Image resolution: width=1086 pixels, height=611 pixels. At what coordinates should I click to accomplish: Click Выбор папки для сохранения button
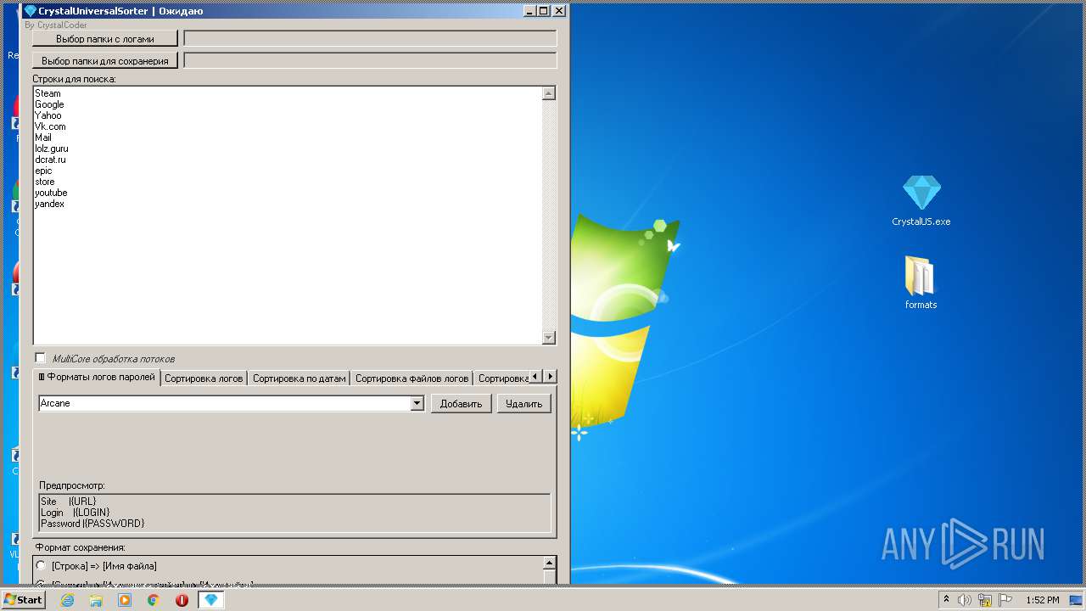coord(105,61)
